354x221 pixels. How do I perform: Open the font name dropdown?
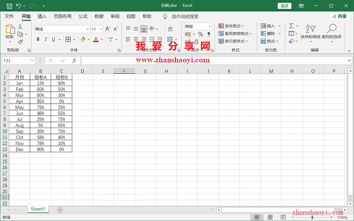pyautogui.click(x=87, y=29)
